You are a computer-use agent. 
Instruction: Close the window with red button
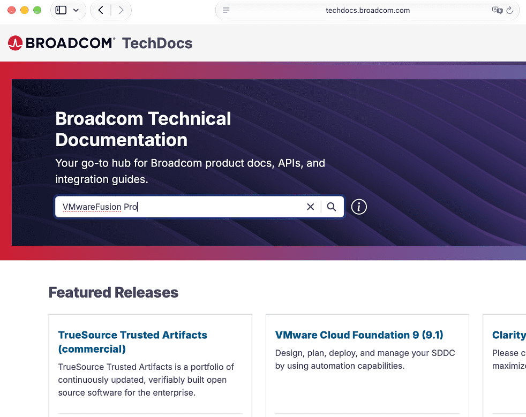pos(12,10)
